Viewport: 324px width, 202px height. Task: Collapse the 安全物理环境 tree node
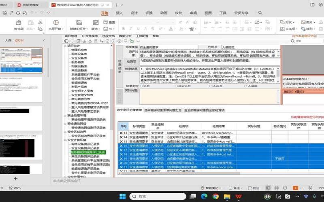[65, 116]
